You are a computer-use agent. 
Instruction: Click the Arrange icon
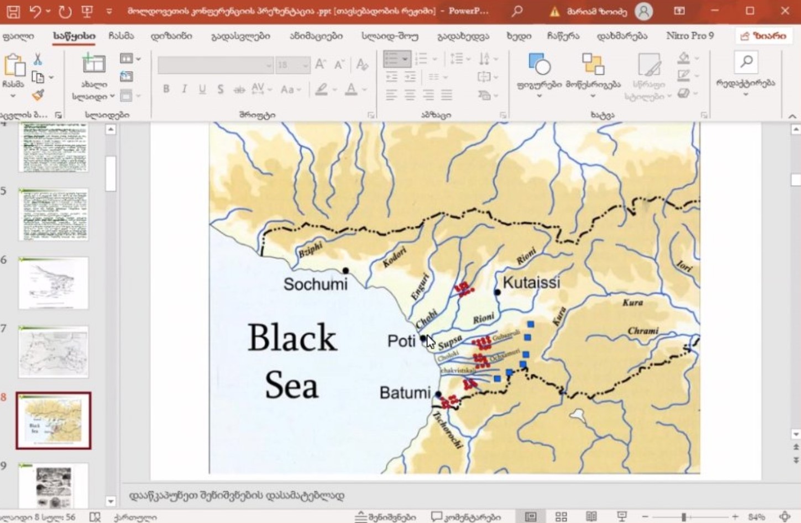[x=593, y=65]
